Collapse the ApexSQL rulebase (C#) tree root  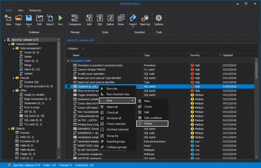click(5, 40)
